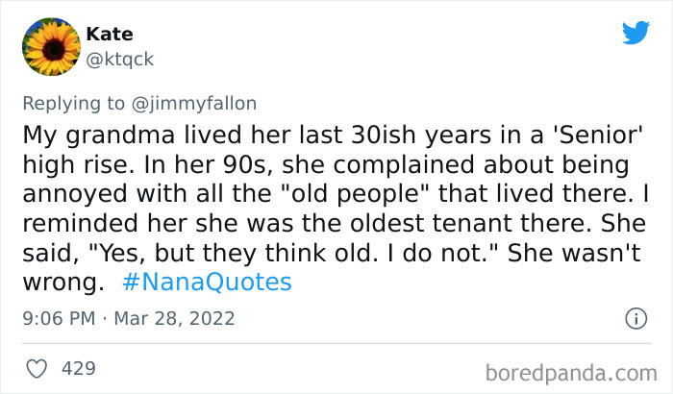Open the @ktqck profile handle
Screen dimensions: 673x394
click(x=120, y=59)
